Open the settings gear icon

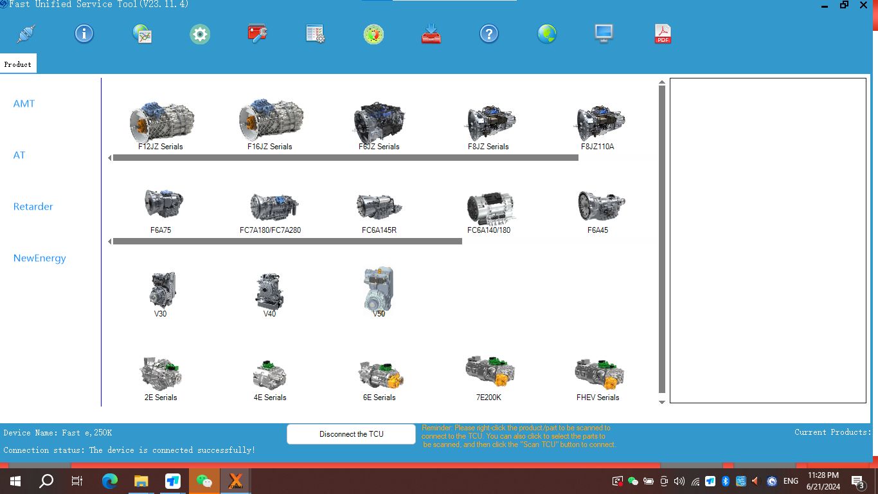point(199,33)
